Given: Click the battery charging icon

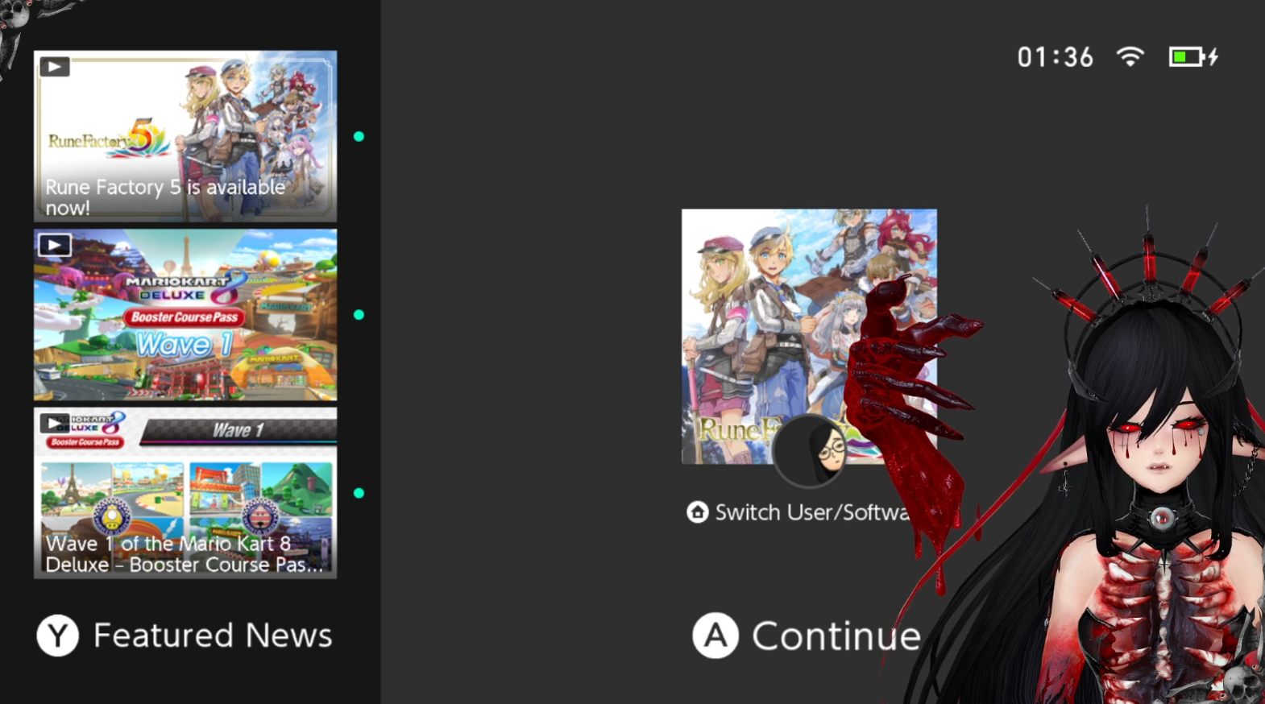Looking at the screenshot, I should tap(1193, 56).
